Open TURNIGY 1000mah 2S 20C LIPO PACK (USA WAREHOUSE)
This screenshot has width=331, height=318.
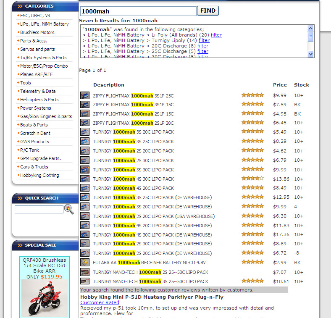point(154,216)
